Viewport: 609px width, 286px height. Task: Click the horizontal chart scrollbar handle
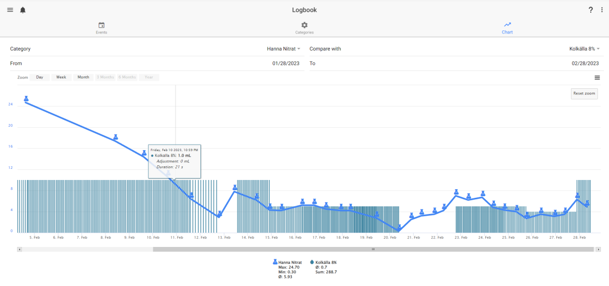[x=373, y=249]
